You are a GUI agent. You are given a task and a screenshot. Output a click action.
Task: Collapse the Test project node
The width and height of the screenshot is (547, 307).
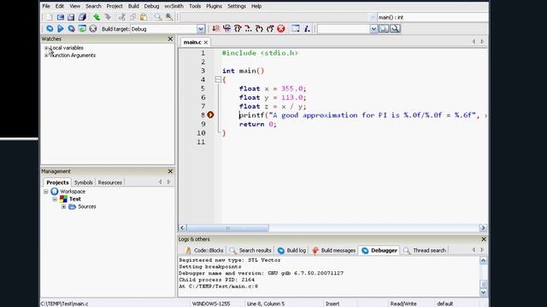55,199
